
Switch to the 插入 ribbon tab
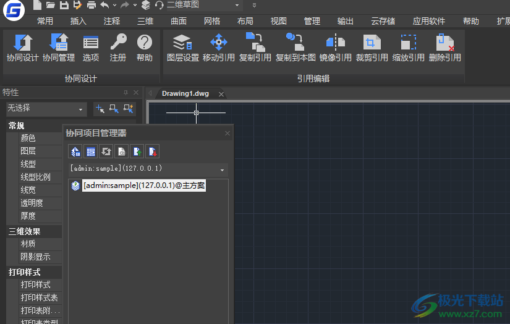pyautogui.click(x=79, y=21)
